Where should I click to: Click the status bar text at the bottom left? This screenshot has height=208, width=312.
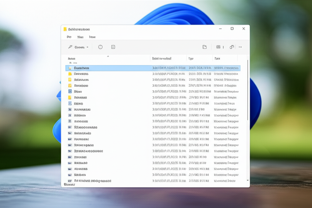pyautogui.click(x=69, y=185)
